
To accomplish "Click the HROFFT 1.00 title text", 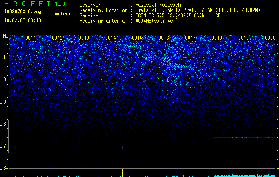I will click(35, 4).
